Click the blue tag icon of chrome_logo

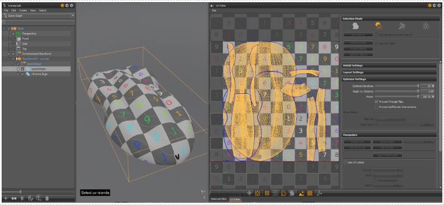28,74
